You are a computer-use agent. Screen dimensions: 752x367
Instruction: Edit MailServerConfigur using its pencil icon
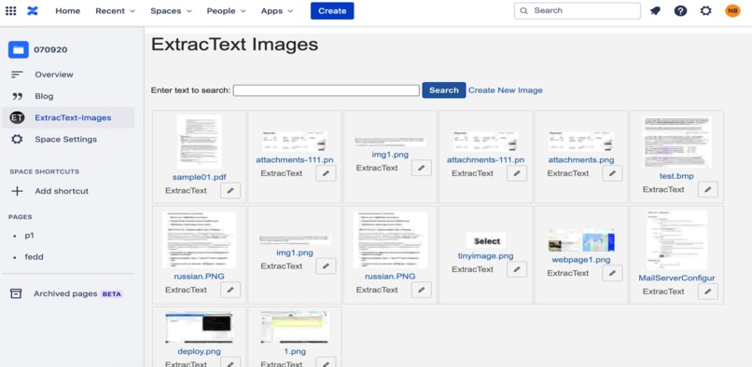708,292
